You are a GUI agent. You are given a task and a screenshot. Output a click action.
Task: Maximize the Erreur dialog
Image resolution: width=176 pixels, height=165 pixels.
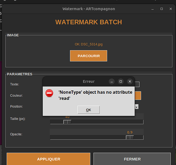pos(121,82)
